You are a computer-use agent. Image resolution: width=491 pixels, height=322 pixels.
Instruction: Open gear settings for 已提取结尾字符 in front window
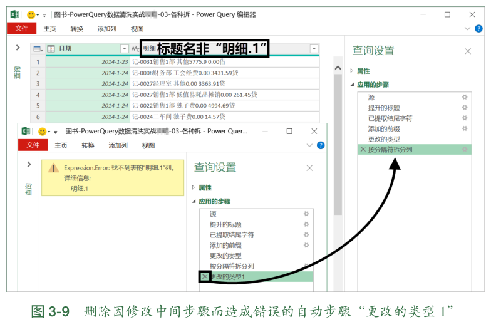[x=306, y=234]
